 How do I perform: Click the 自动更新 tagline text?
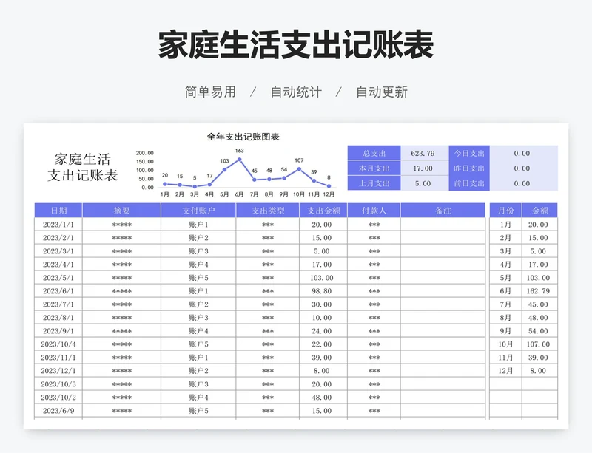(382, 92)
